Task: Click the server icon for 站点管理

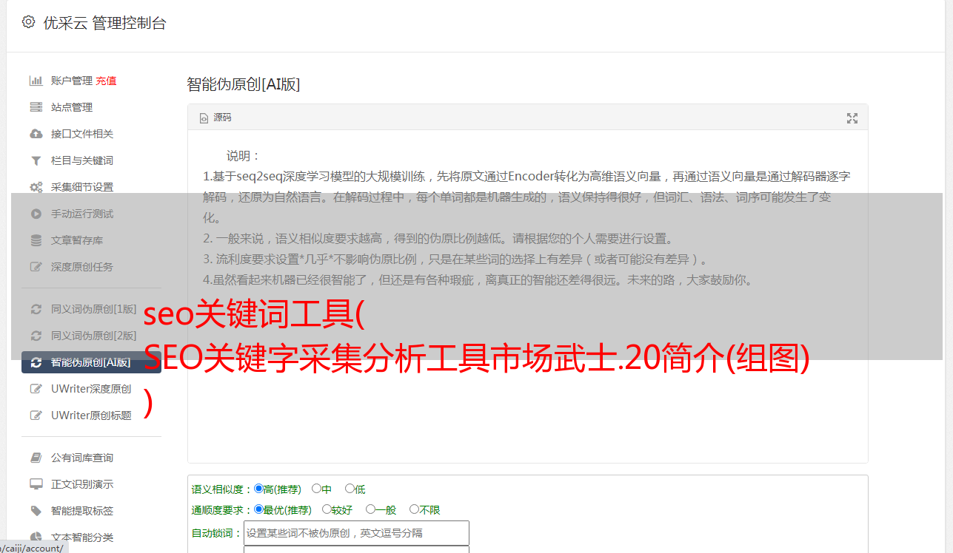Action: [x=36, y=107]
